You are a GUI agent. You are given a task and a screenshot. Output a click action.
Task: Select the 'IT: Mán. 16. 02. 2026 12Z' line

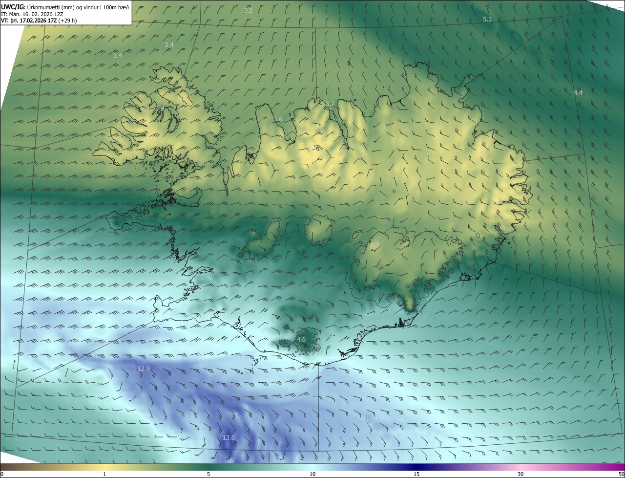(x=32, y=14)
